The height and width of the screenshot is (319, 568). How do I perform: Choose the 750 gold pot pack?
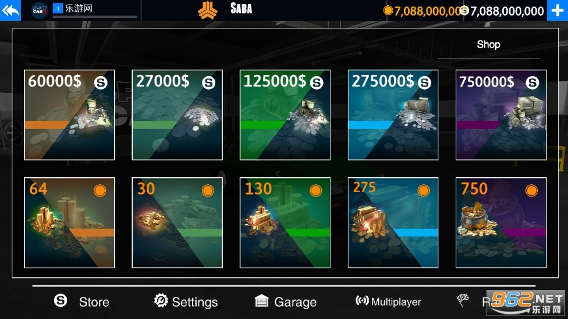(x=501, y=223)
